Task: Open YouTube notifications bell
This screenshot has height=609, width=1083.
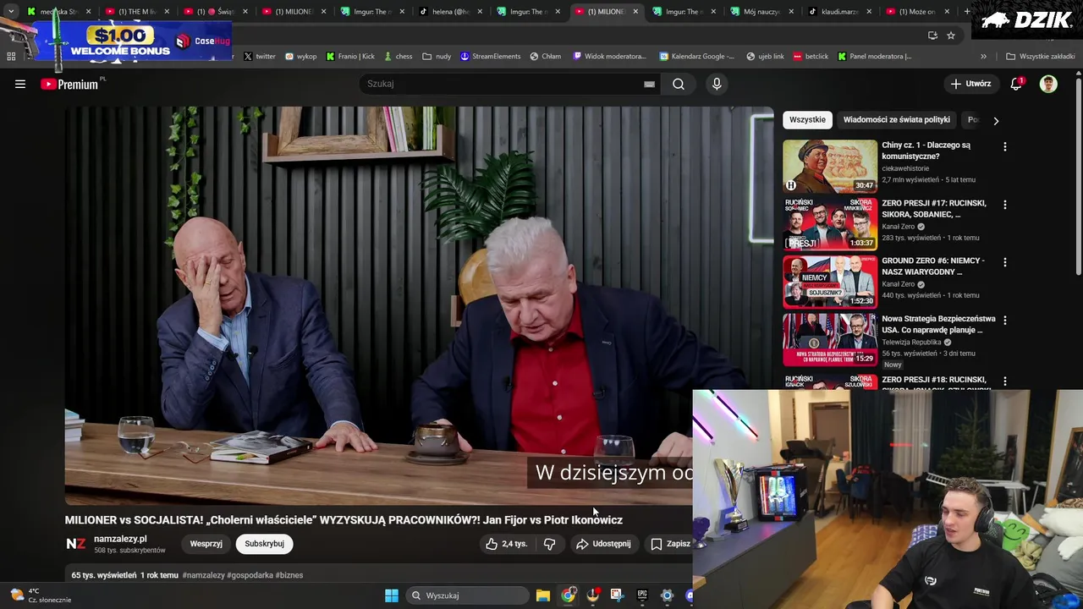Action: coord(1016,84)
